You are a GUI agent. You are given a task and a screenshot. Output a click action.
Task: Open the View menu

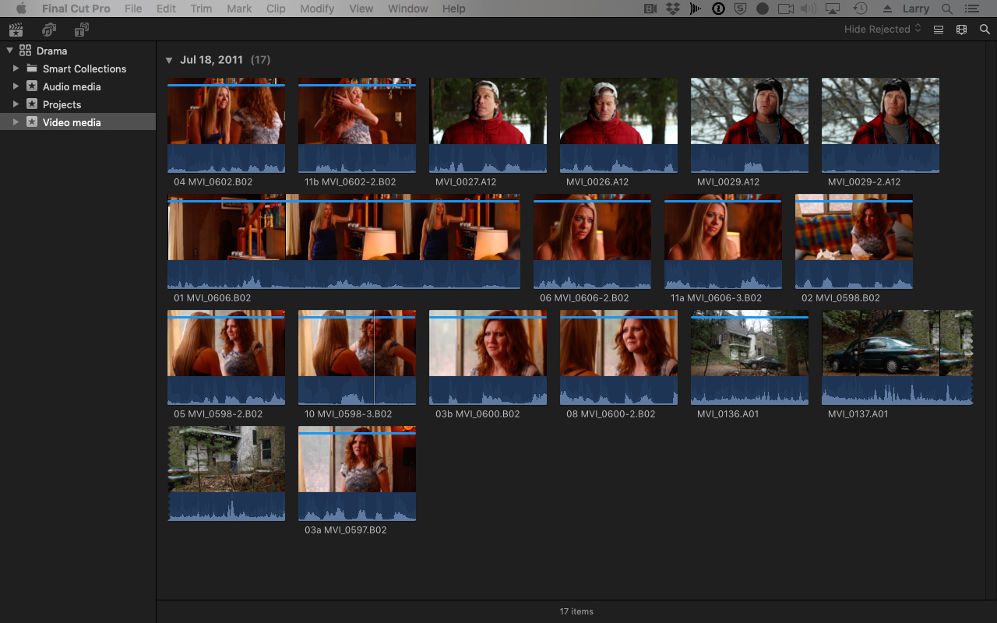click(x=361, y=9)
